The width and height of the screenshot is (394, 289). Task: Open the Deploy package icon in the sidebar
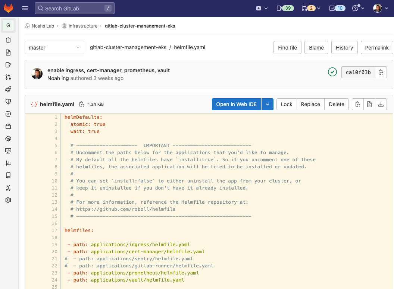click(8, 126)
